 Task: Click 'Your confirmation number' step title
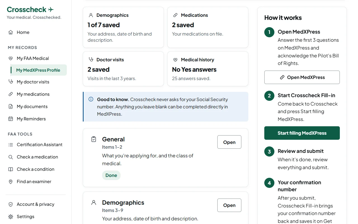299,186
